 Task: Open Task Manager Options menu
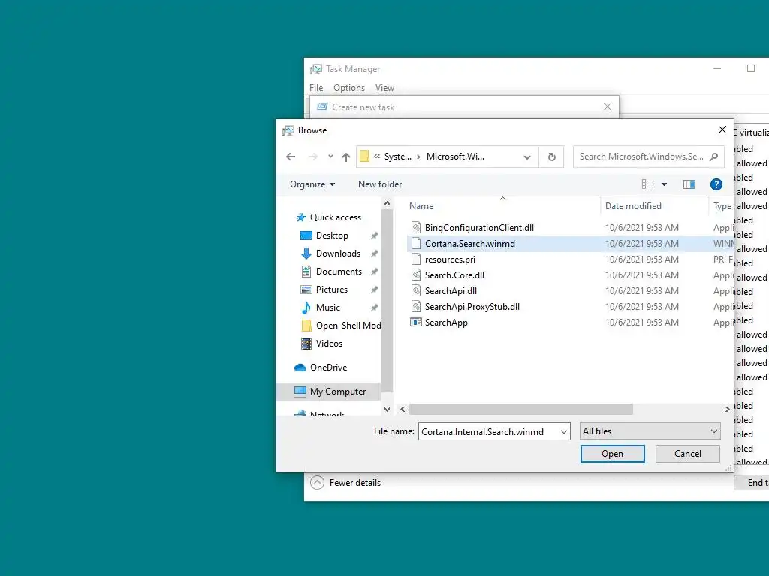pos(349,88)
